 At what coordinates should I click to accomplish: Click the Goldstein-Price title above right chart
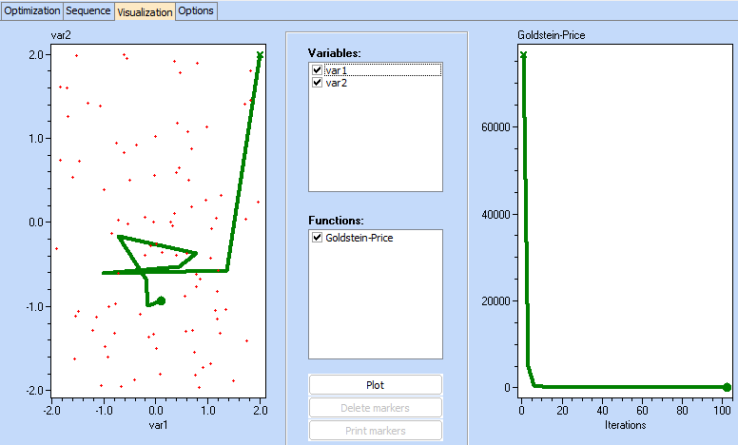550,35
